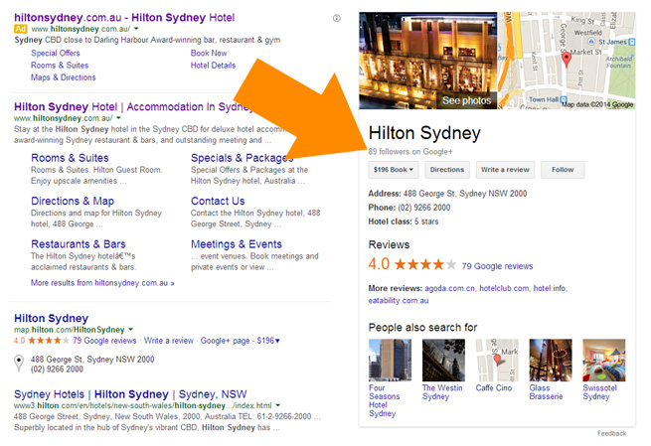
Task: Click the ad info circle icon
Action: (337, 18)
